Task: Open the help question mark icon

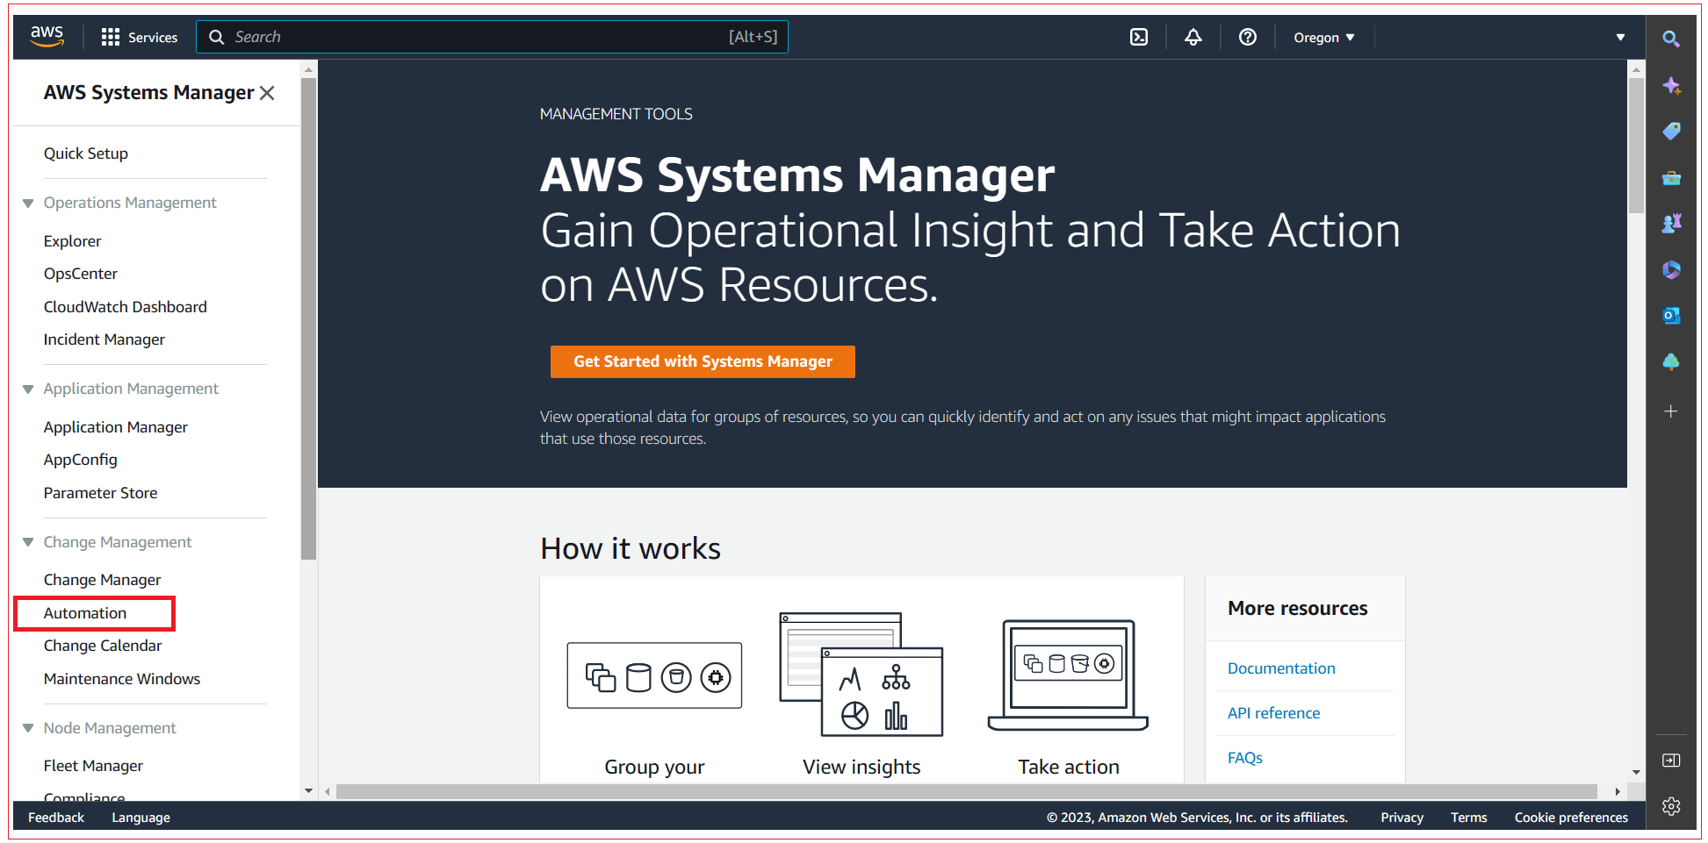Action: point(1248,37)
